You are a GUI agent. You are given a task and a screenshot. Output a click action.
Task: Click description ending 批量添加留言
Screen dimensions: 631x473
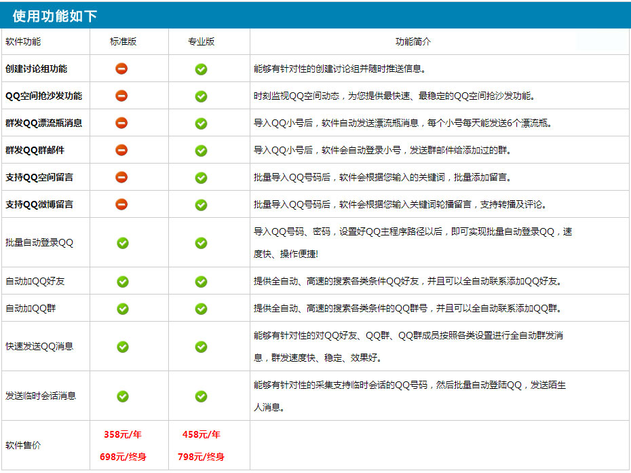(382, 177)
